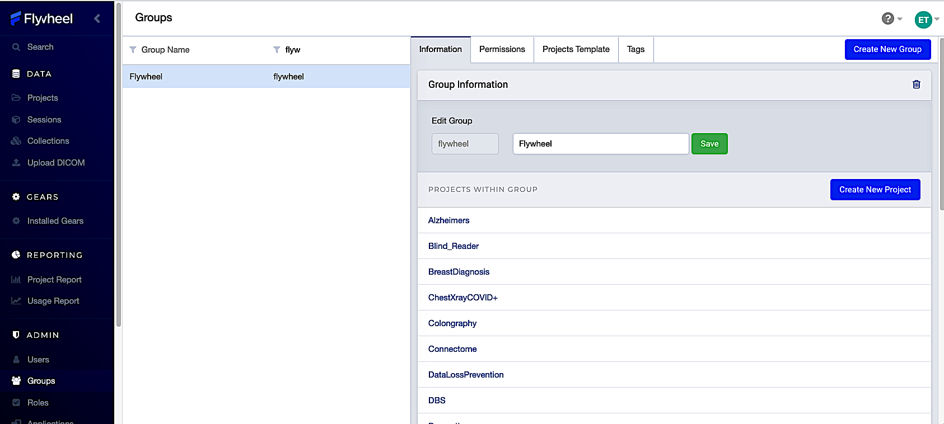Open Collections in the sidebar

(x=48, y=141)
